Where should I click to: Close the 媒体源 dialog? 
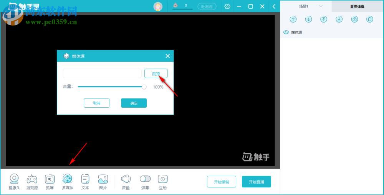click(167, 56)
